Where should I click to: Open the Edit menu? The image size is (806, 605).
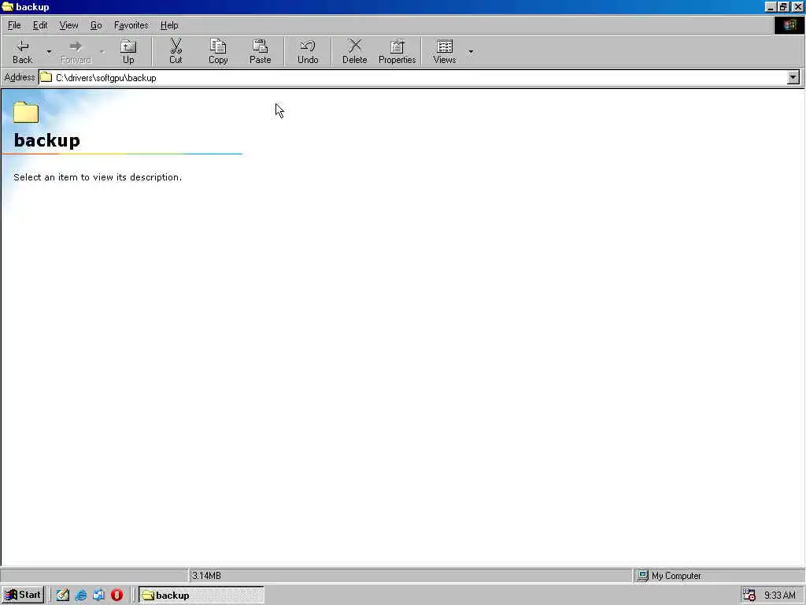pos(40,25)
